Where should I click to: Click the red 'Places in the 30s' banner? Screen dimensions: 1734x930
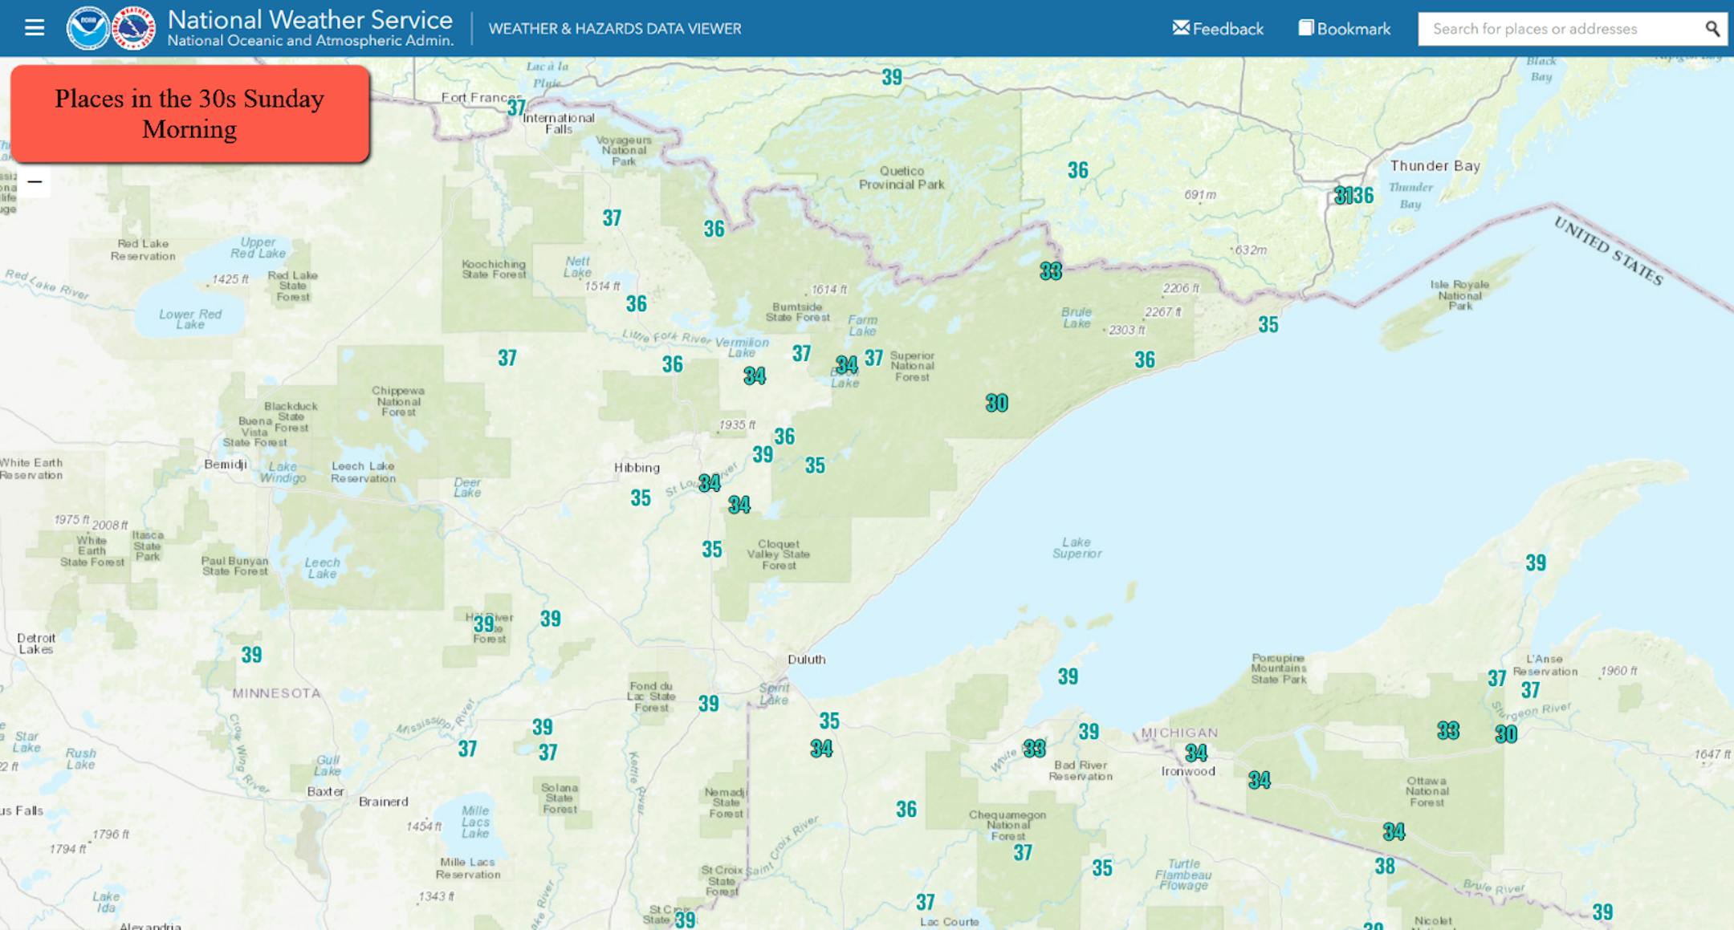190,114
